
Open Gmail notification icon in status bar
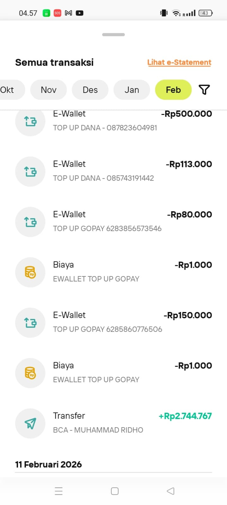(68, 13)
